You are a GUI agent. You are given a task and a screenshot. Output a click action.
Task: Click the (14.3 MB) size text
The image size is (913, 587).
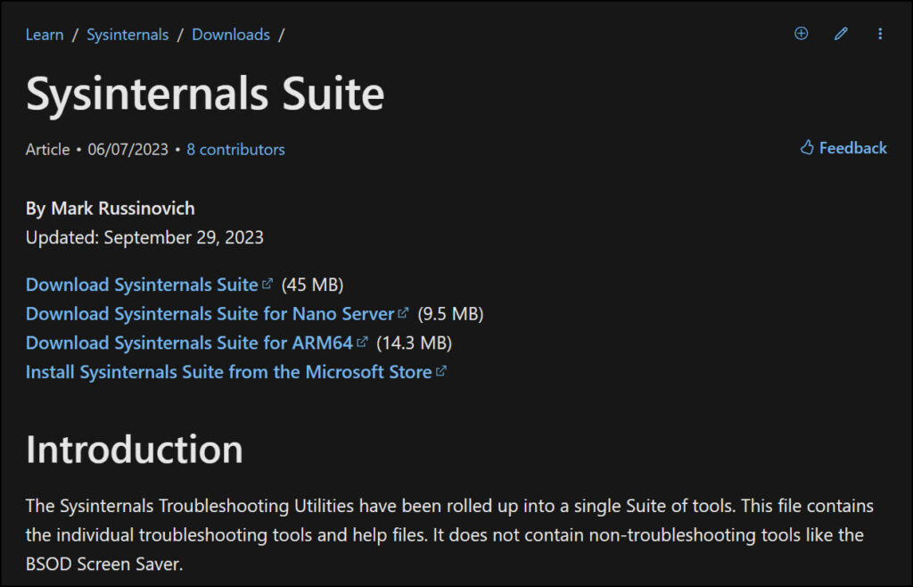(414, 343)
